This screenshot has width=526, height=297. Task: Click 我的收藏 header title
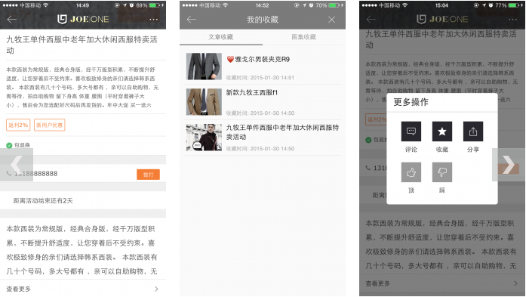(263, 20)
